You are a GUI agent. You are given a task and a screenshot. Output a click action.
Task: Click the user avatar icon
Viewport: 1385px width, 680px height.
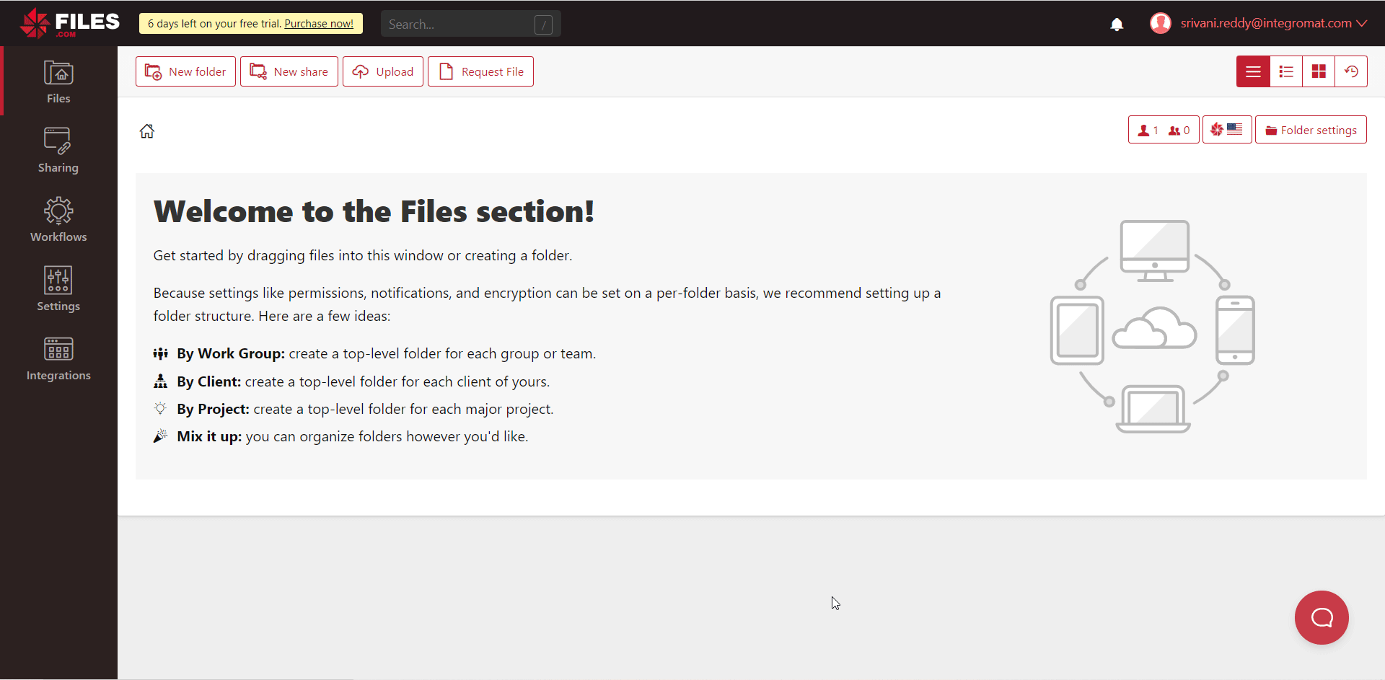coord(1160,23)
